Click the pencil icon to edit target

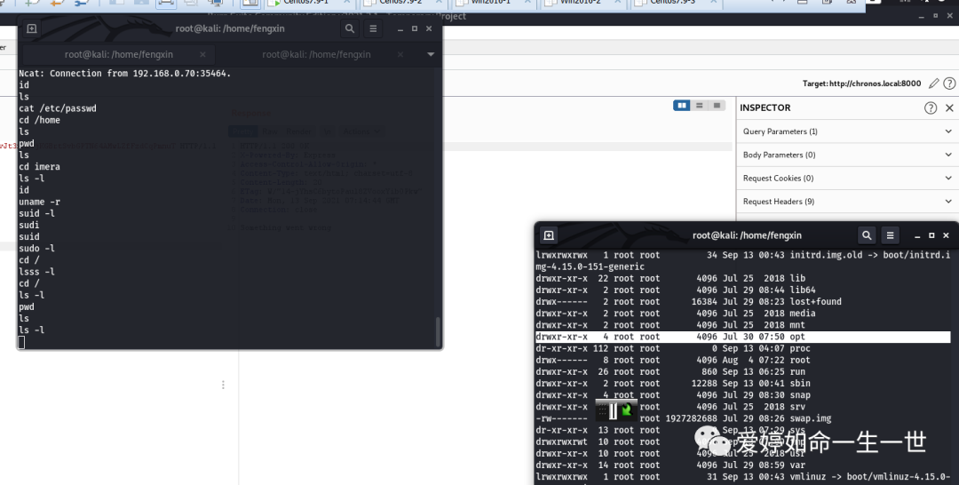pyautogui.click(x=933, y=83)
